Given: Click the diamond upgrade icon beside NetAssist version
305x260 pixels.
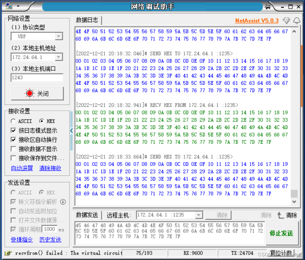Looking at the screenshot, I should [x=287, y=21].
